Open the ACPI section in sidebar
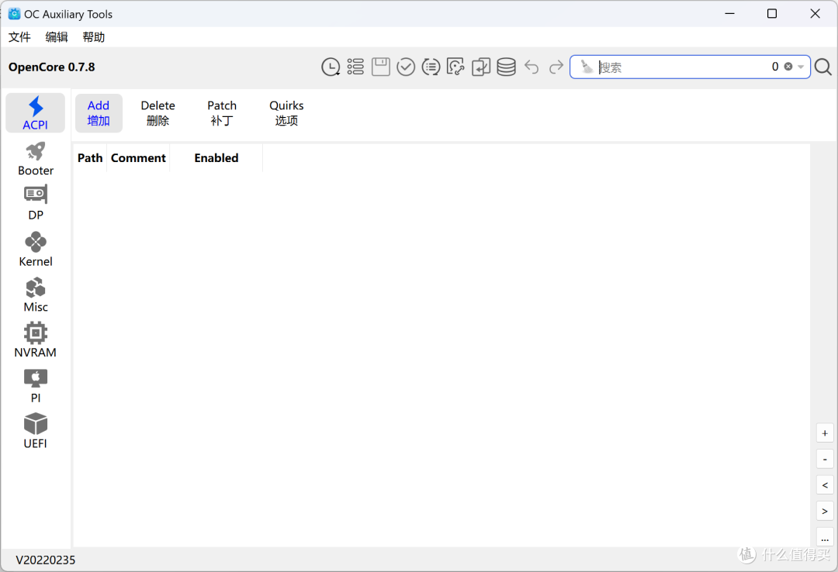 coord(35,113)
